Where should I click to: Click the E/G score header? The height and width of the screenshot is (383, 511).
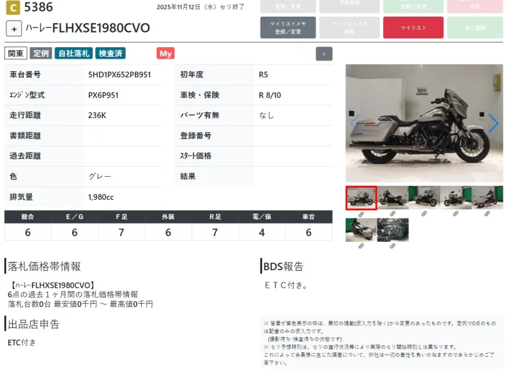(75, 217)
